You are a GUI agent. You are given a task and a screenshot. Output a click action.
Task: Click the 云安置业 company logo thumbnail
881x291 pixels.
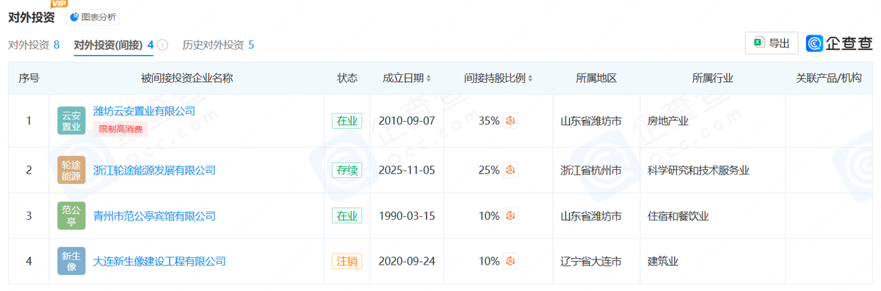[71, 120]
